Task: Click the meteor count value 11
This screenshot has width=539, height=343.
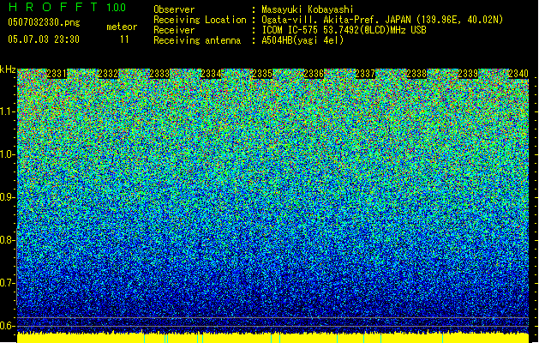Action: (124, 39)
